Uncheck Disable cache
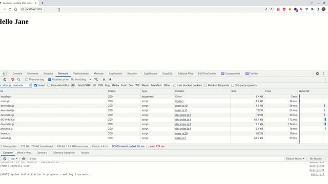Screen dimensions: 328x184 50,80
